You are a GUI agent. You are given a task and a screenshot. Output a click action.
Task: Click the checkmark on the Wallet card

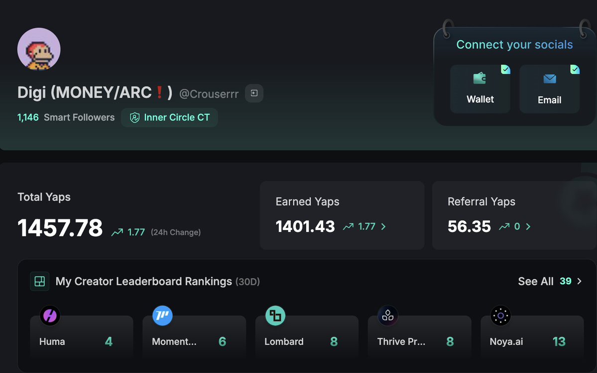click(x=505, y=69)
